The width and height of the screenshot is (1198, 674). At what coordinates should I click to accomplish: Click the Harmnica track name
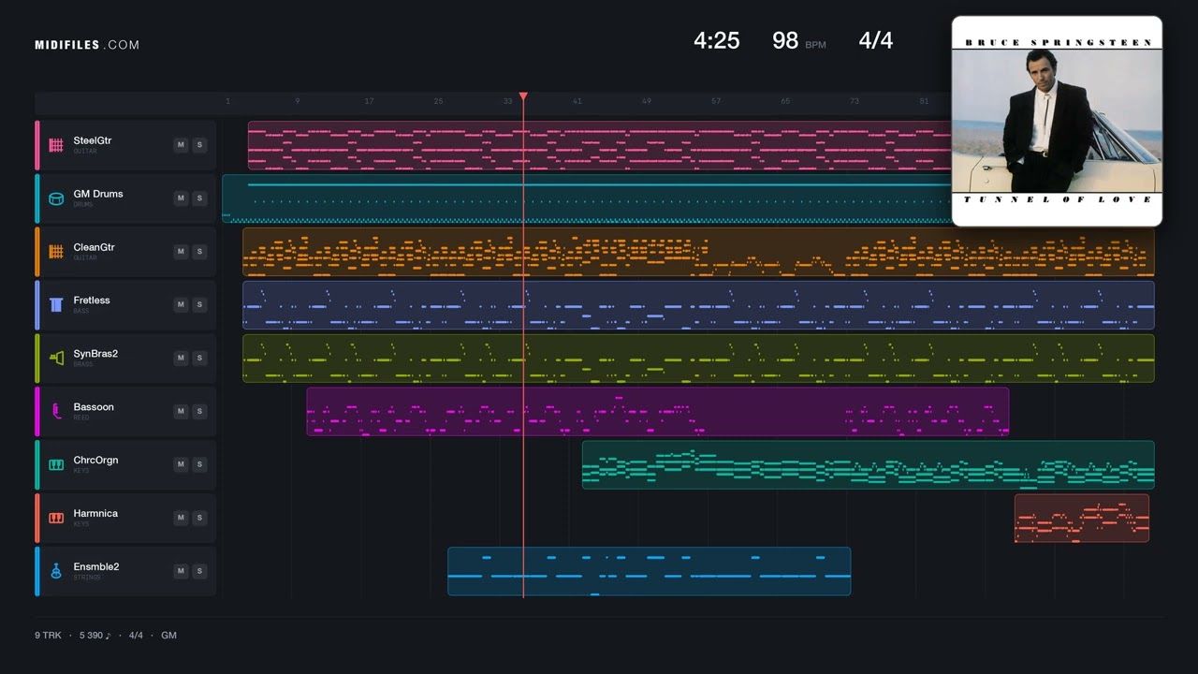click(x=95, y=514)
